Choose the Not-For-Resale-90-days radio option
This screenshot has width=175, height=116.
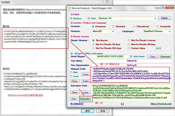(x=129, y=44)
